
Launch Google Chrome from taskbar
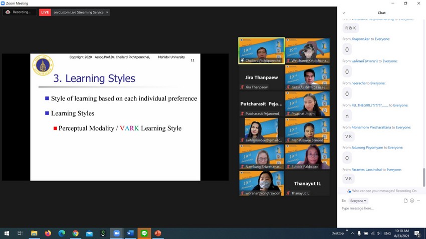[x=75, y=233]
